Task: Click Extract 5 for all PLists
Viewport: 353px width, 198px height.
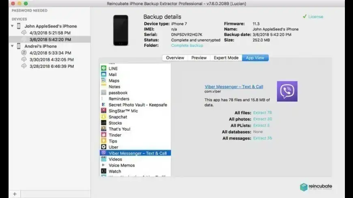Action: 261,125
